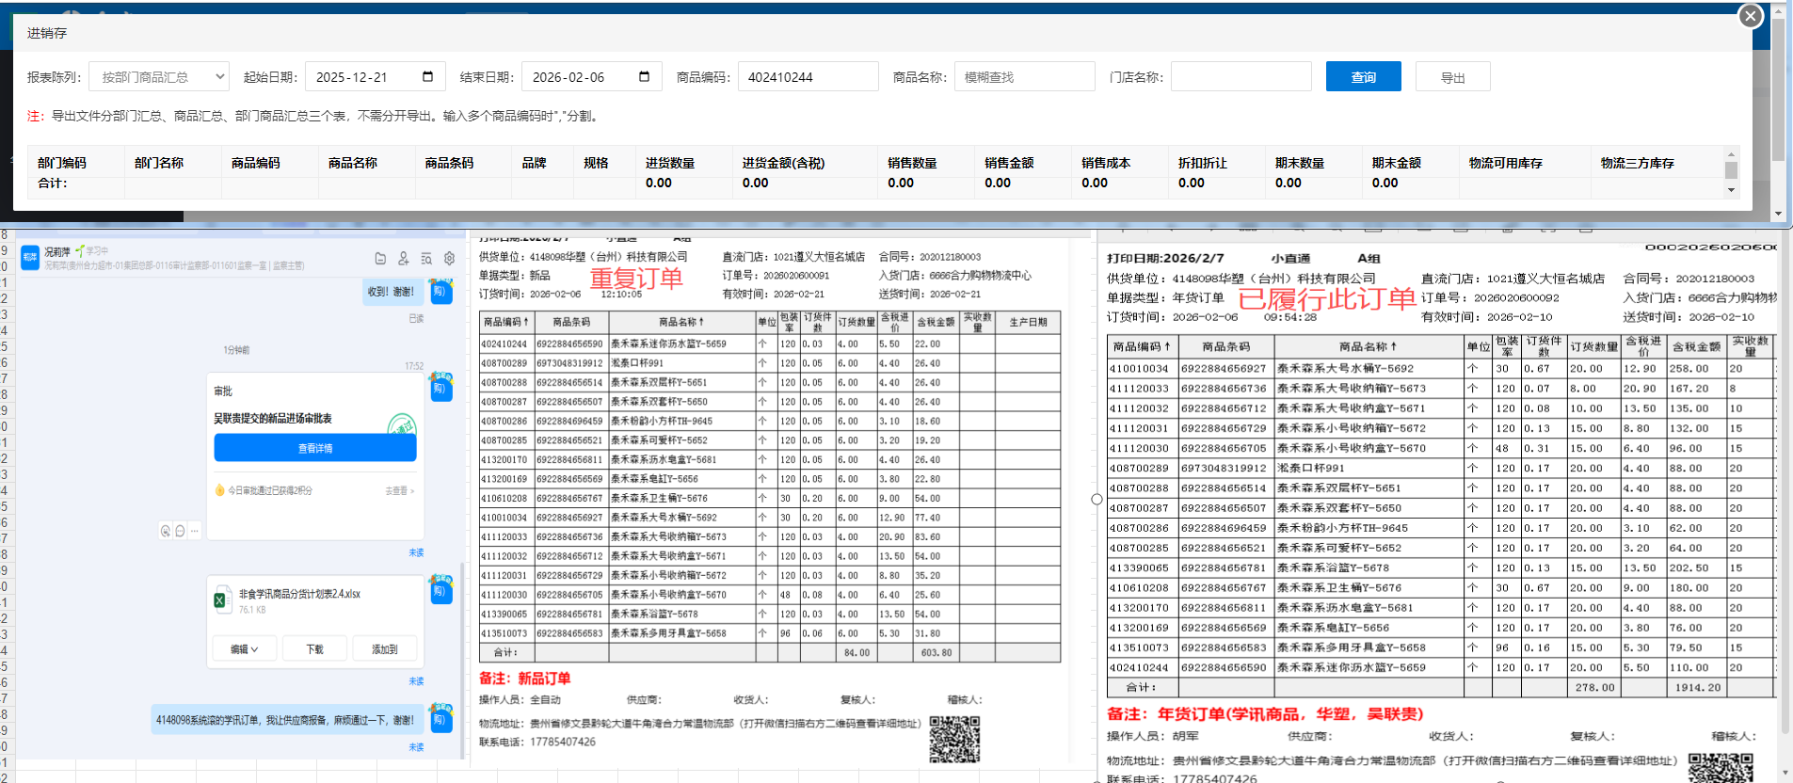
Task: Click the 门店名称 input box
Action: tap(1241, 77)
